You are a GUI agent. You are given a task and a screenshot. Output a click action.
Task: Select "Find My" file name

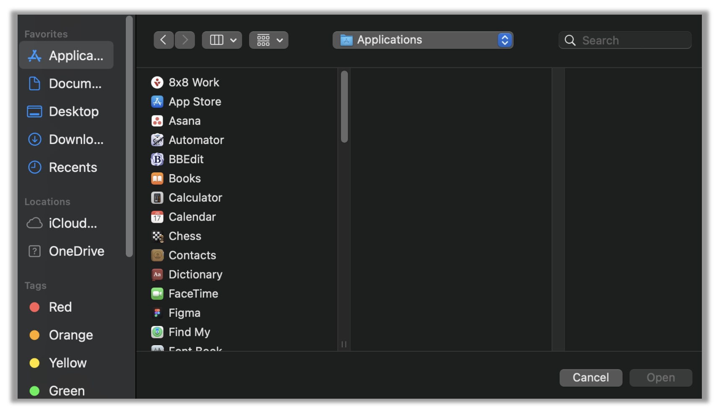[190, 332]
